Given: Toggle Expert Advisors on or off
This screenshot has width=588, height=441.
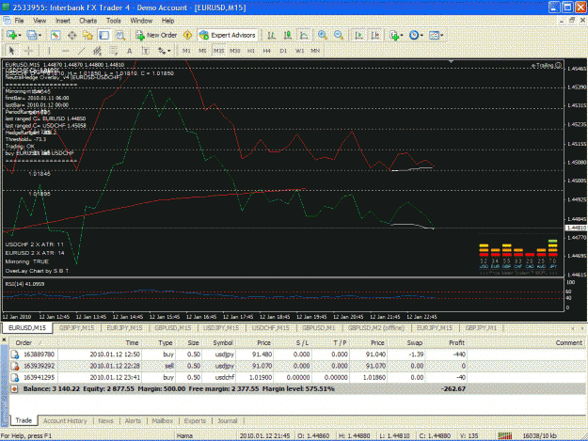Looking at the screenshot, I should coord(228,35).
